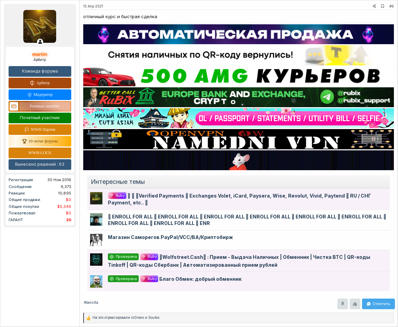Open the ENROLL FOR ALL thread
Viewport: 398px width, 327px height.
click(x=247, y=220)
